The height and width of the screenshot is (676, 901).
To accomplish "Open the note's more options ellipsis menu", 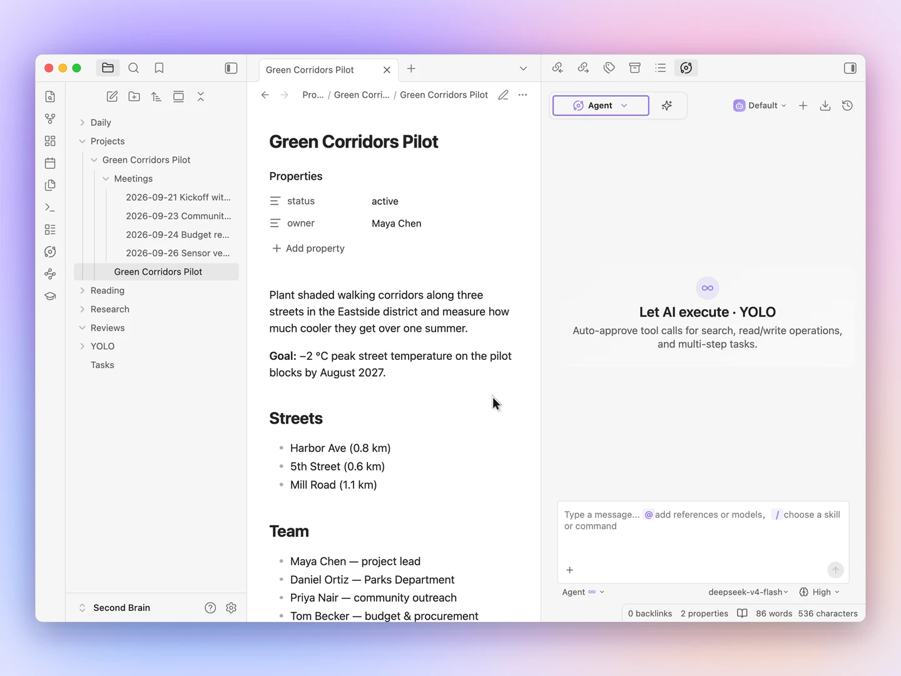I will click(x=523, y=95).
